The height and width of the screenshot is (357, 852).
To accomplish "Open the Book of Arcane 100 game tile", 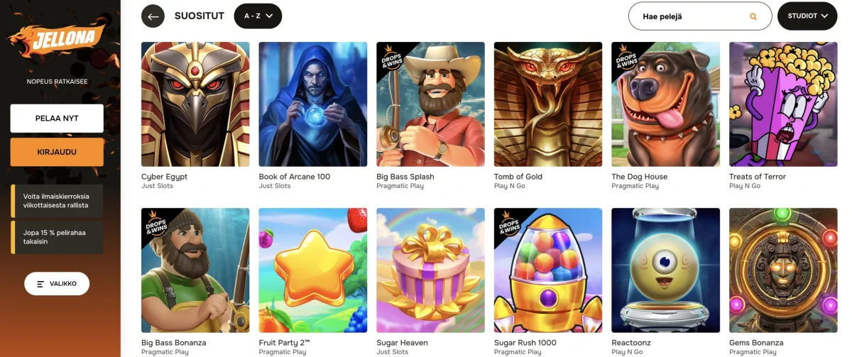I will click(x=313, y=104).
